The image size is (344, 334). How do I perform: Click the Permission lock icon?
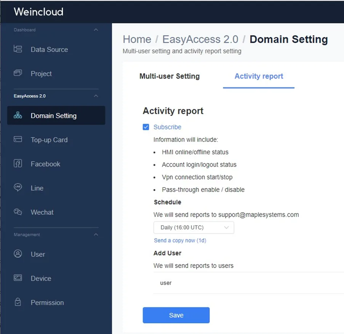pos(18,302)
